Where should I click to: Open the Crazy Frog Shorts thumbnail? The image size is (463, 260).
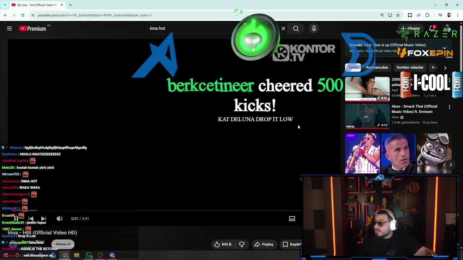[x=434, y=153]
